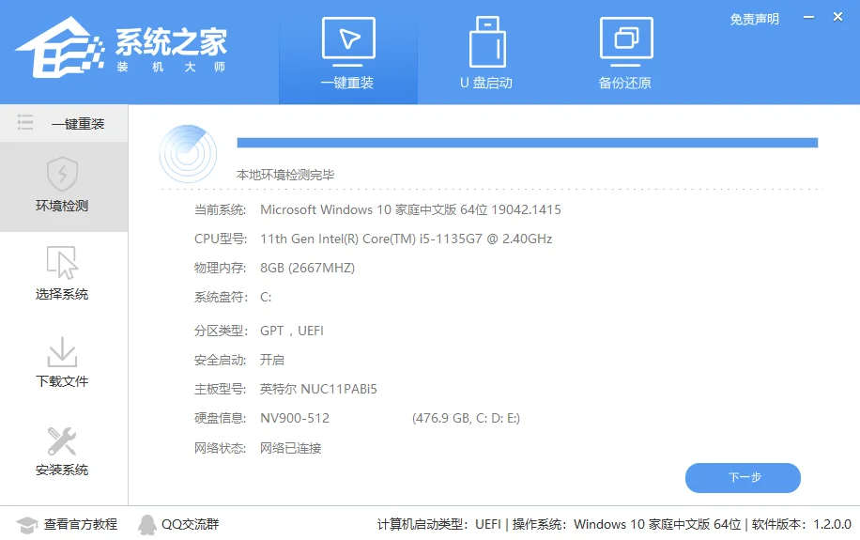Click the NV900-512 disk name
The image size is (860, 540).
point(295,418)
